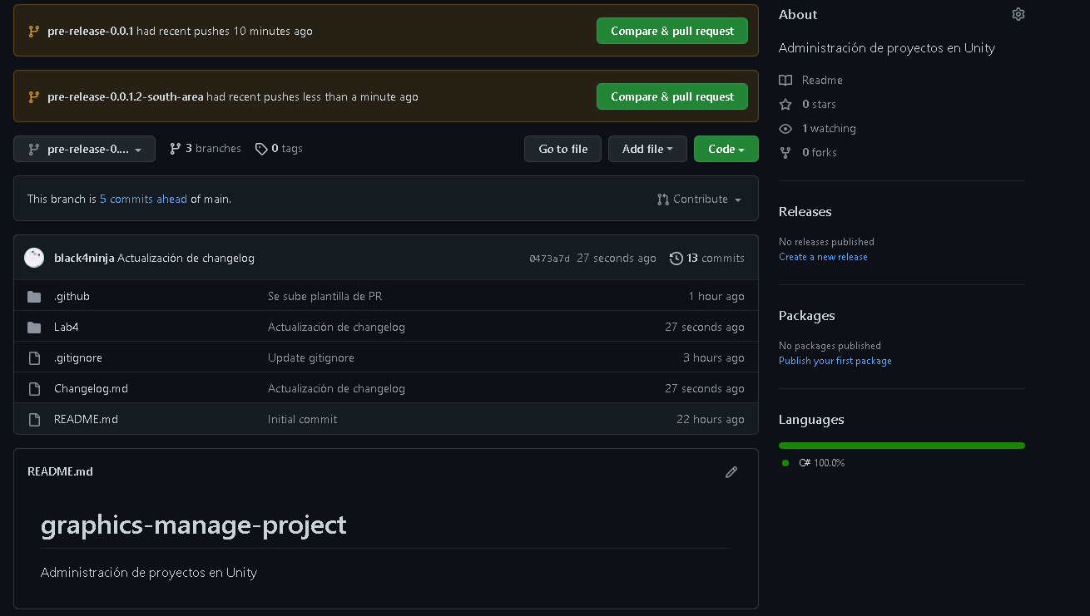Open Changelog.md row's Actualización de changelog commit
The height and width of the screenshot is (616, 1090).
336,389
